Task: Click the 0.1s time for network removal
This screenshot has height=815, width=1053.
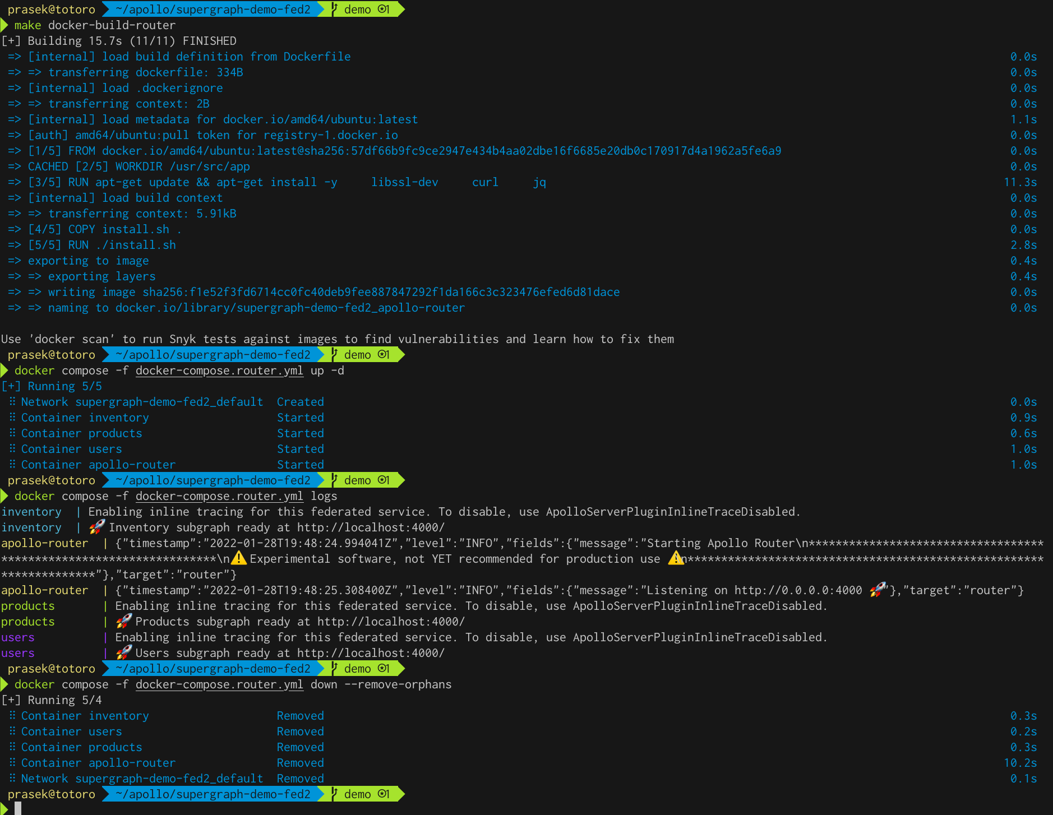Action: coord(1023,779)
